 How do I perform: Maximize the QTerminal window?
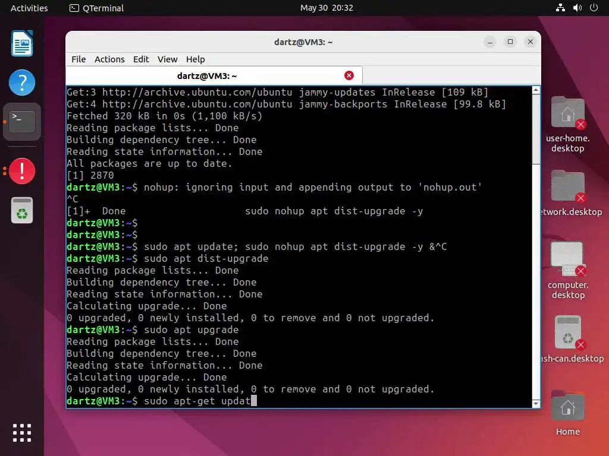tap(510, 42)
